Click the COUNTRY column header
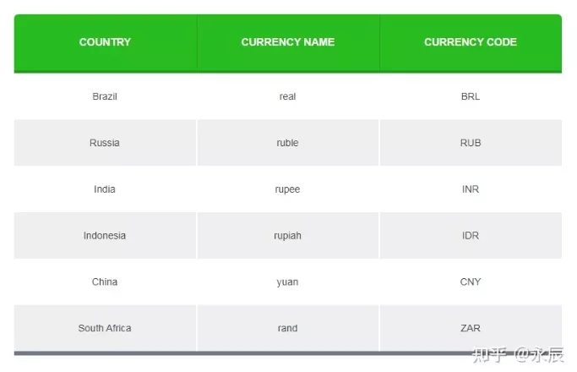577x372 pixels. [105, 42]
